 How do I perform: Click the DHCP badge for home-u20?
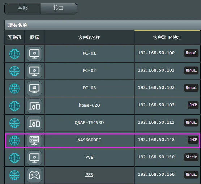[x=193, y=105]
